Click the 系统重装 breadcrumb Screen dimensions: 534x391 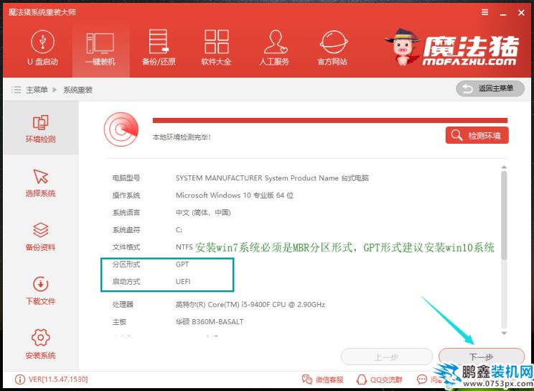78,90
